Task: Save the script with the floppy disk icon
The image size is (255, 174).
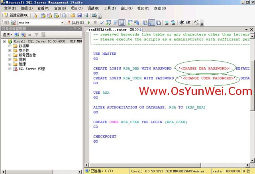Action: click(x=79, y=15)
